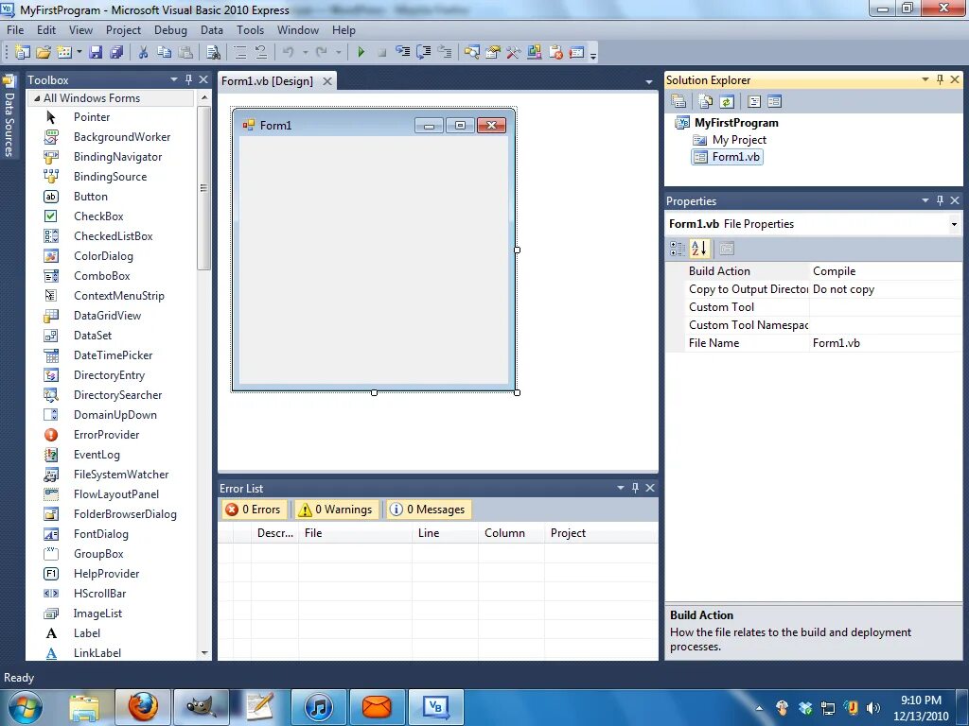Click the Step Over toolbar icon

tap(424, 53)
